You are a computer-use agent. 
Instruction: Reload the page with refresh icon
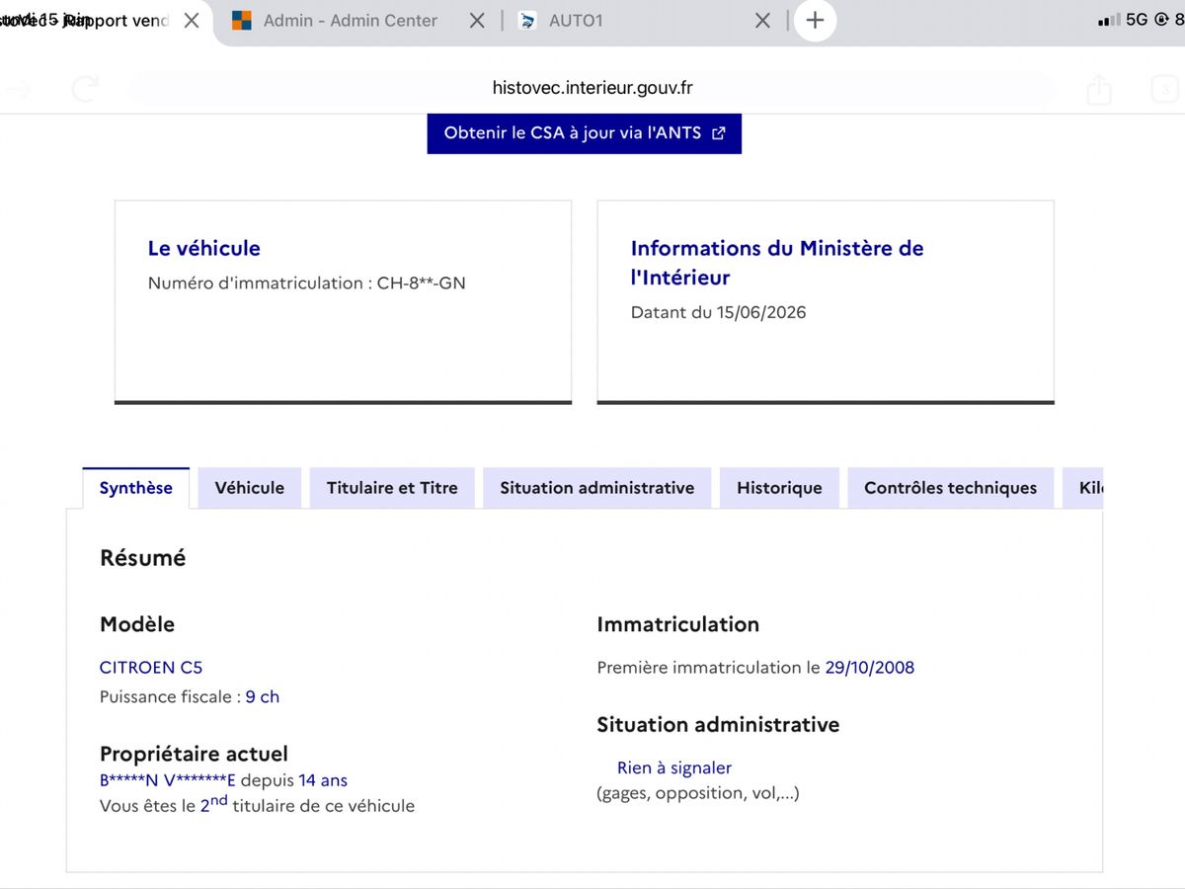[85, 90]
